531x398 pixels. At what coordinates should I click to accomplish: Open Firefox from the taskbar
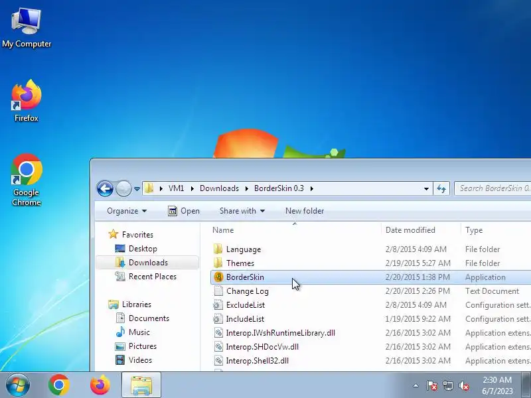[100, 385]
